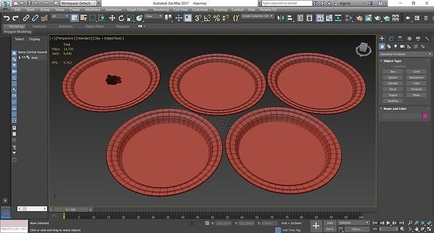Click the Play Animation button
The image size is (434, 233).
(x=388, y=223)
